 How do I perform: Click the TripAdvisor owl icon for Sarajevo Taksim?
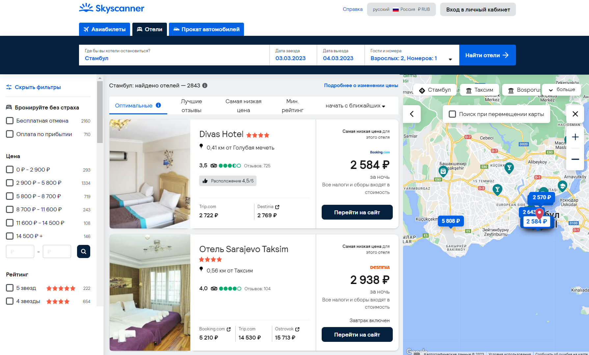click(214, 289)
